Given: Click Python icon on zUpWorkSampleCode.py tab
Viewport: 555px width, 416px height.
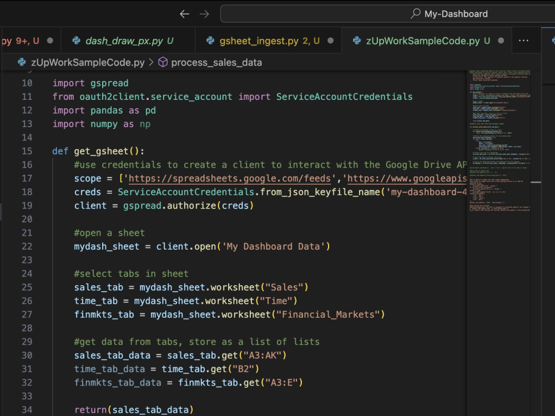Looking at the screenshot, I should tap(357, 40).
